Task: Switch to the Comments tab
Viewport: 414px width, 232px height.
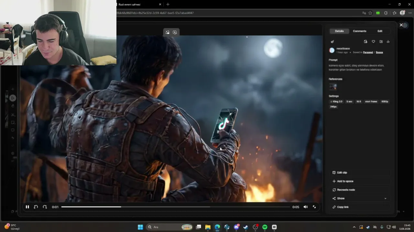Action: click(359, 31)
